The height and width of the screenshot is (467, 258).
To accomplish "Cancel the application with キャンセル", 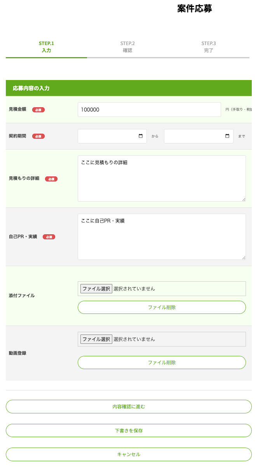I will coord(129,454).
